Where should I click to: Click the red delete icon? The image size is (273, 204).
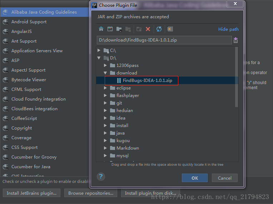tap(148, 29)
